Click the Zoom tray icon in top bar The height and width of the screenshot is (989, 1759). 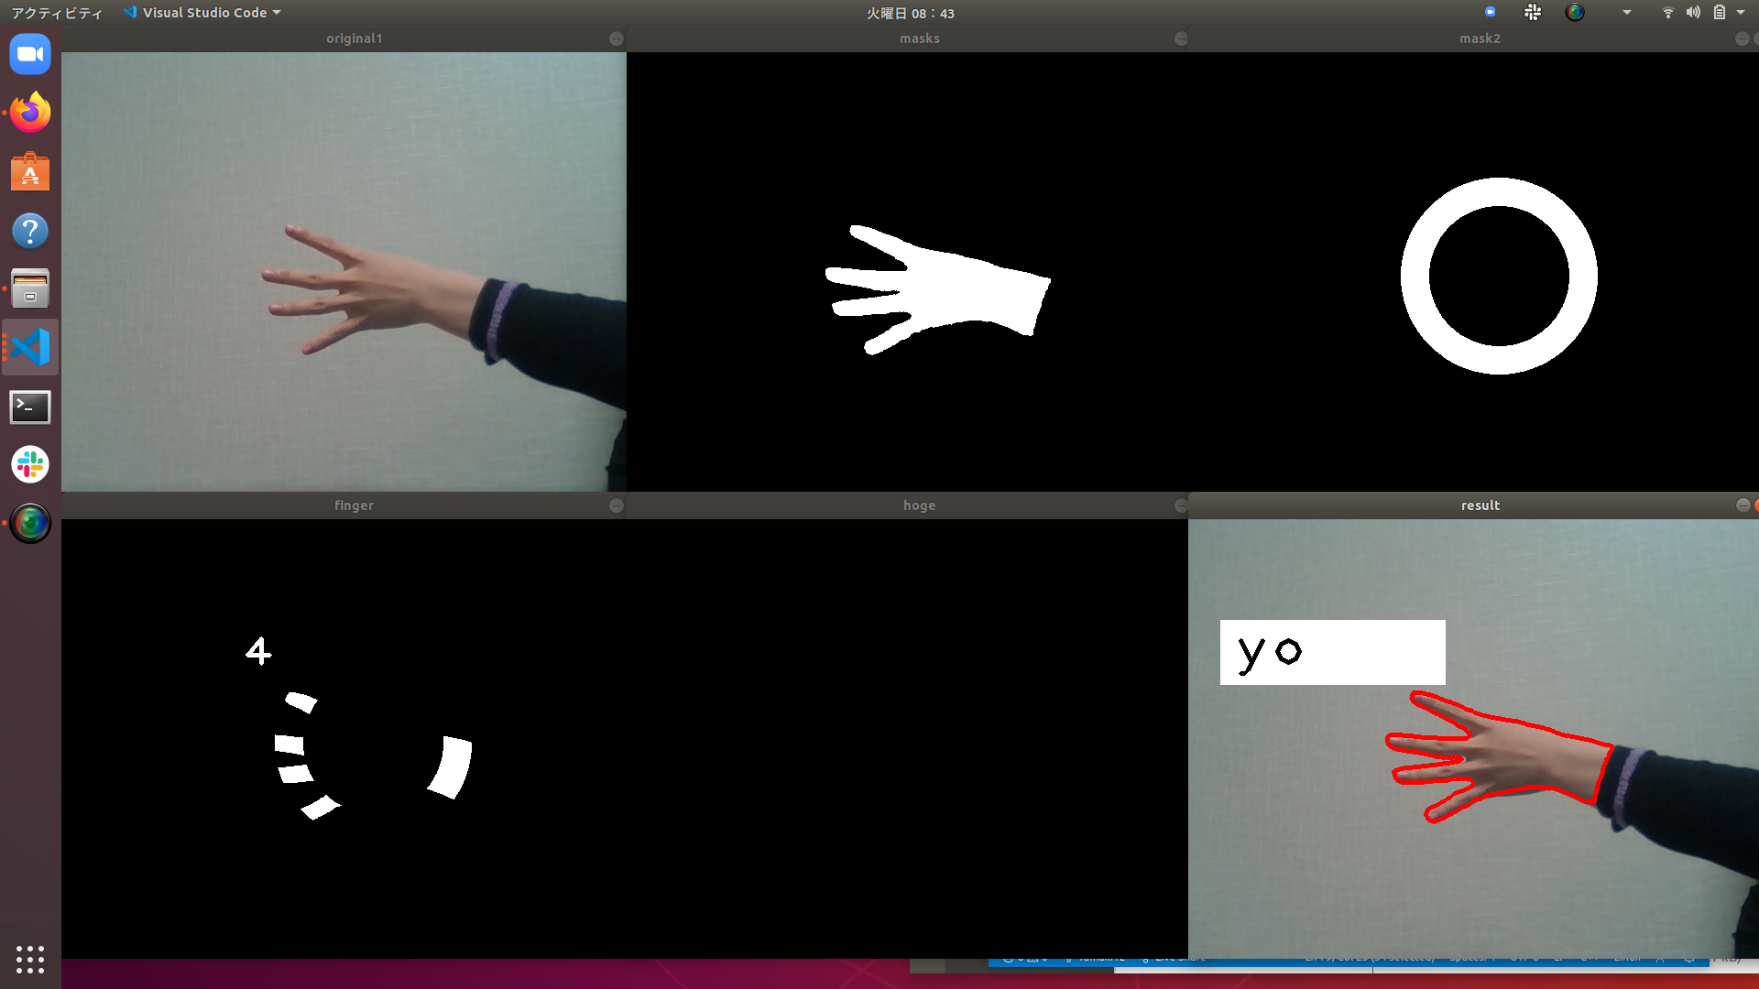pos(1491,13)
